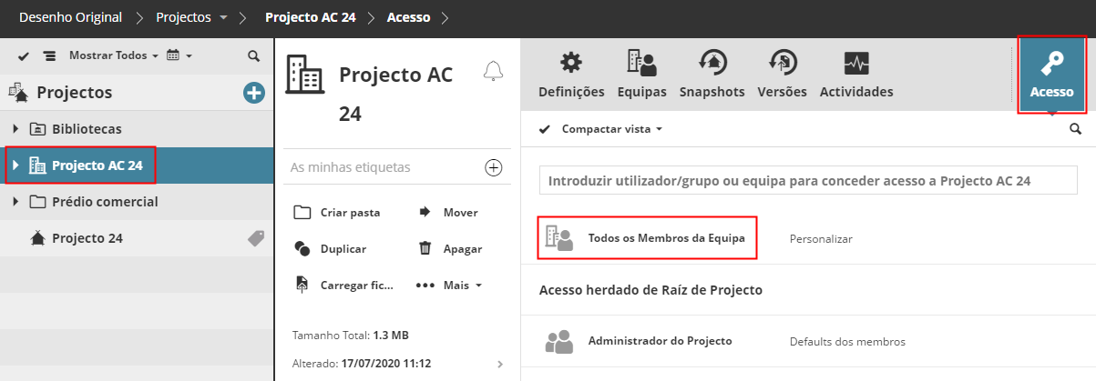Click the user/group access input field
This screenshot has height=381, width=1096.
click(x=807, y=181)
